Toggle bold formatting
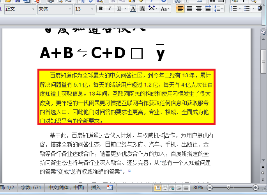The image size is (267, 195). pyautogui.click(x=101, y=9)
